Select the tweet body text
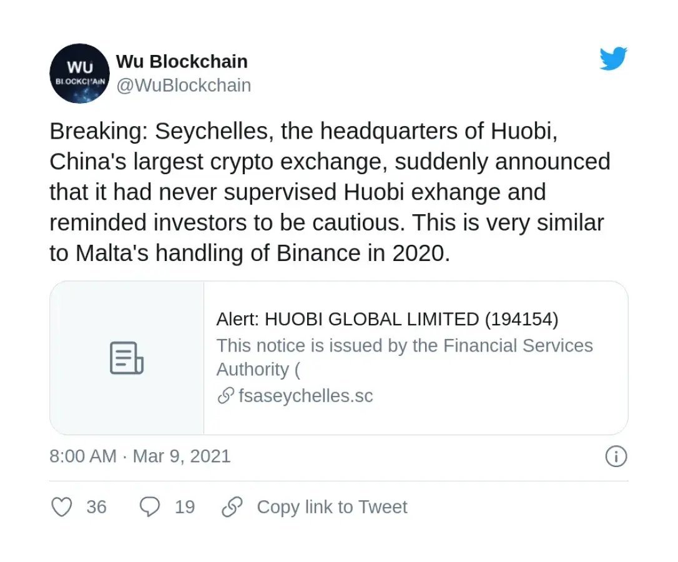 [330, 192]
